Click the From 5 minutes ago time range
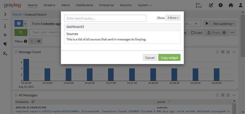This screenshot has height=114, width=245. [46, 24]
